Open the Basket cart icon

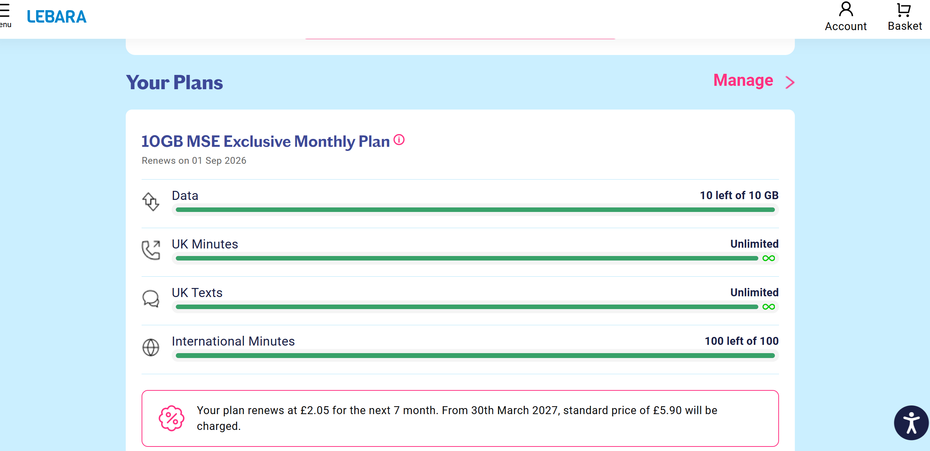pyautogui.click(x=904, y=10)
